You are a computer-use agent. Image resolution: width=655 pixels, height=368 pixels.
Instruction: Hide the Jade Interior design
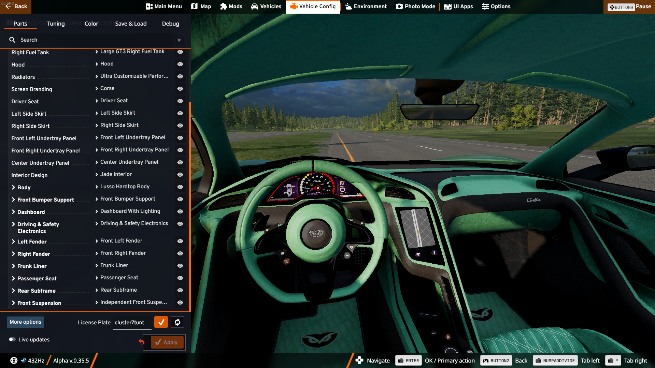coord(180,175)
